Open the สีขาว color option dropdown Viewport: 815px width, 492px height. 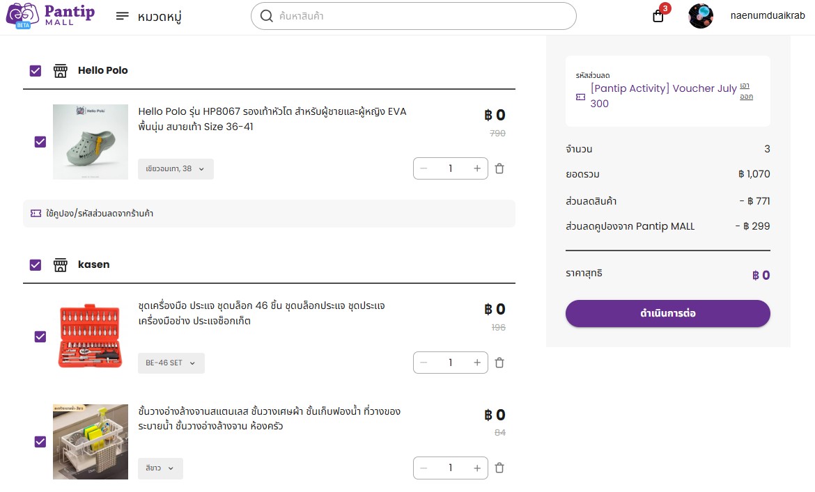(x=160, y=468)
